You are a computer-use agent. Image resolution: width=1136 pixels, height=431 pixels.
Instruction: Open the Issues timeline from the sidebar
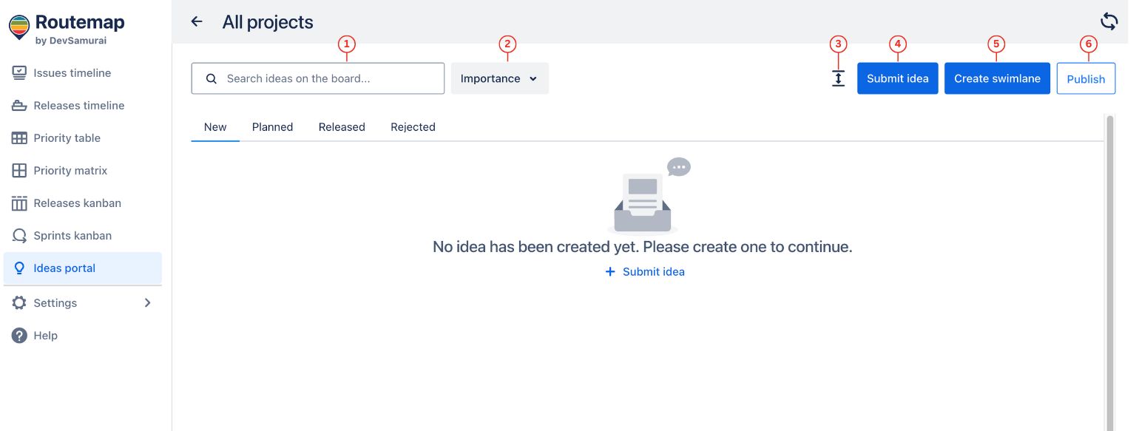72,72
